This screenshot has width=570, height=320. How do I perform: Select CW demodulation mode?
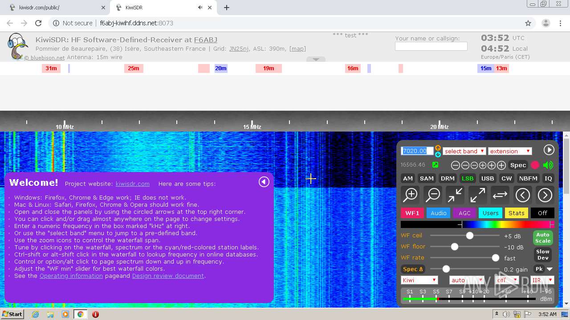(507, 178)
